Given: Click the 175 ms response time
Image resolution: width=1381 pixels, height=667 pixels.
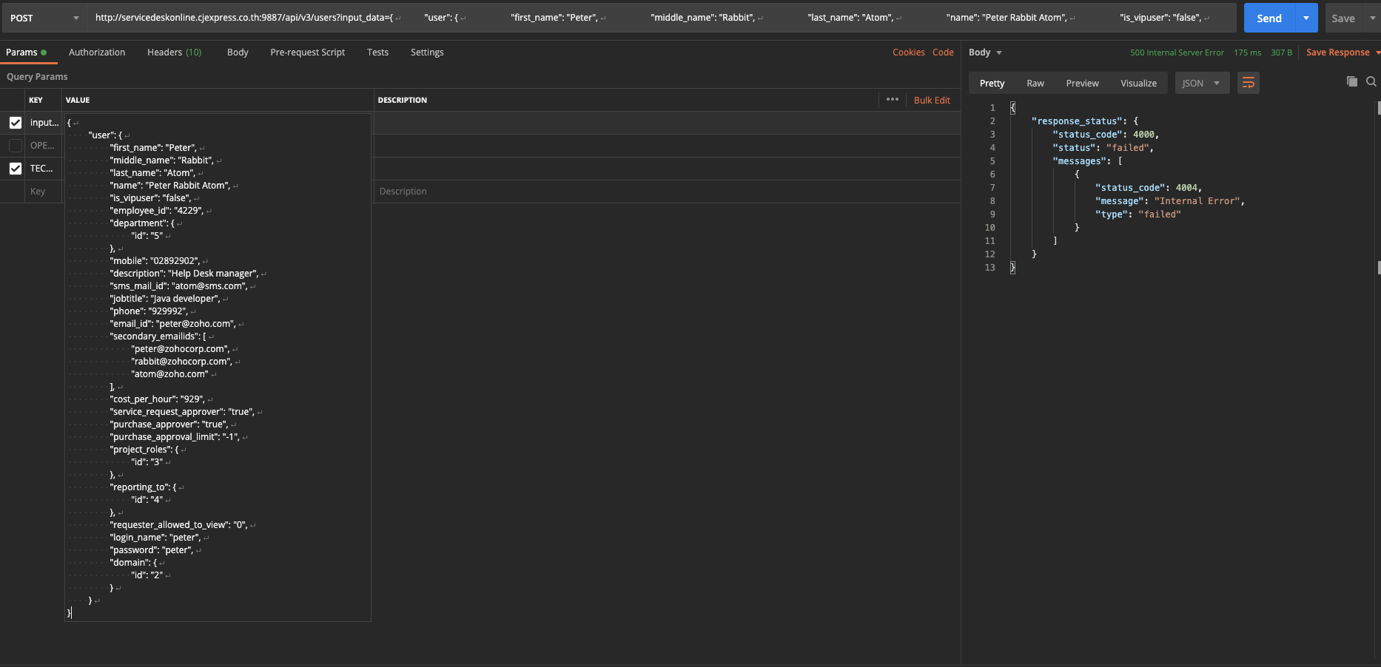Looking at the screenshot, I should [x=1247, y=53].
